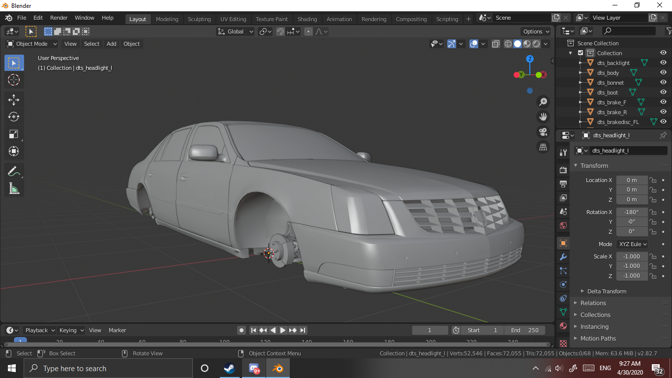Viewport: 672px width, 378px height.
Task: Activate the Move tool
Action: click(14, 100)
